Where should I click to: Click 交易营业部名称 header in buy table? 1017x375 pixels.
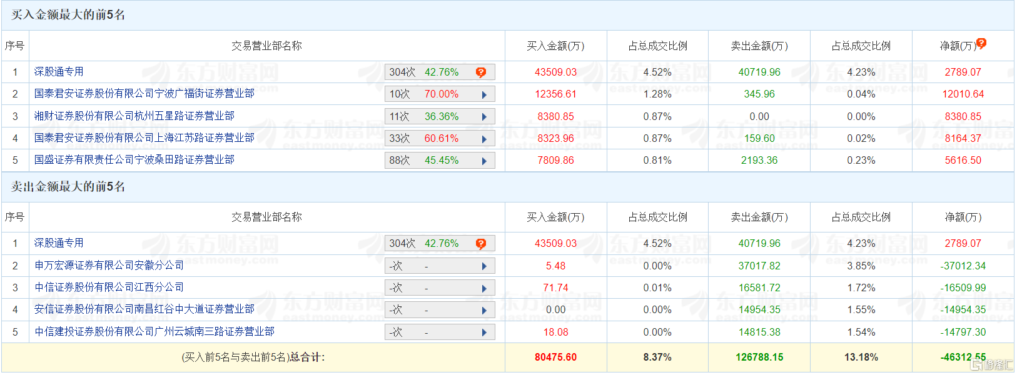pos(266,46)
